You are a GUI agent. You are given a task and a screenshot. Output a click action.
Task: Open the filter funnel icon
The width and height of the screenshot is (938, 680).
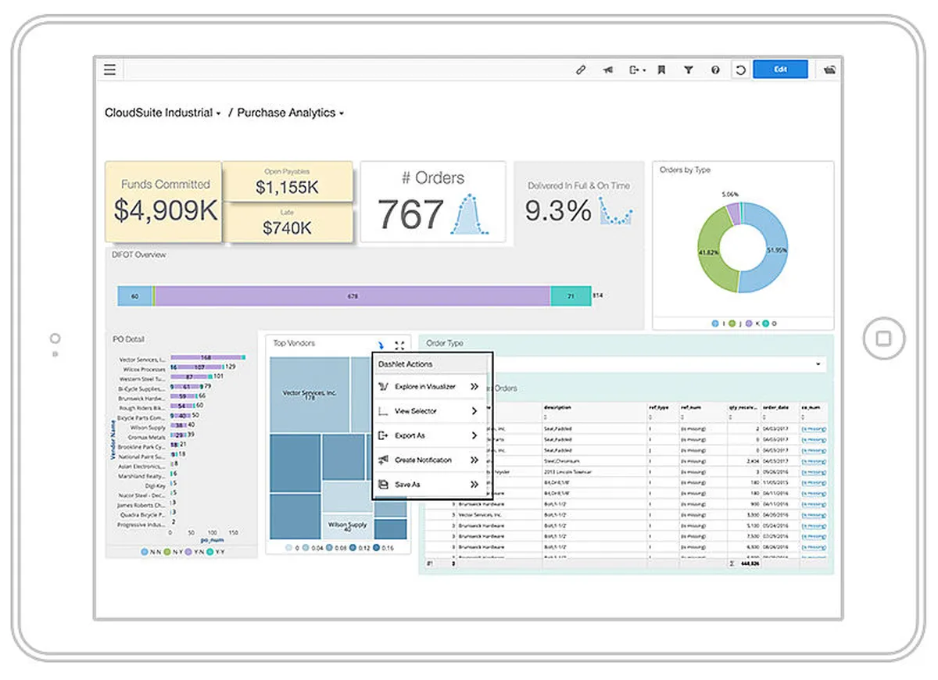click(x=689, y=70)
